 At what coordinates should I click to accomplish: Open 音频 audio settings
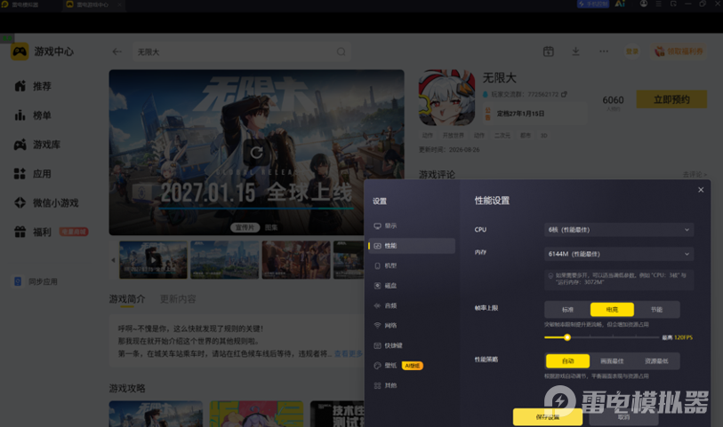click(411, 305)
